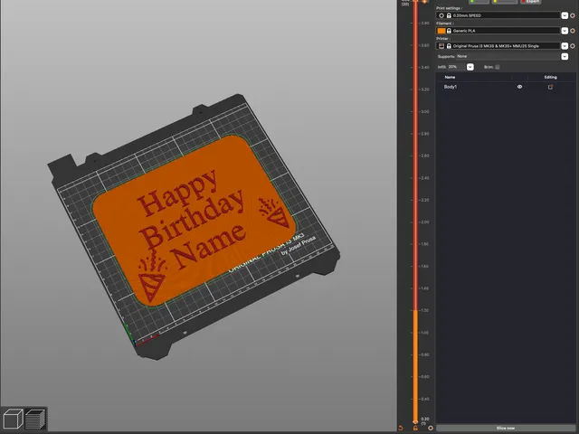This screenshot has height=434, width=579.
Task: Expand the Infill percentage dropdown
Action: point(470,67)
